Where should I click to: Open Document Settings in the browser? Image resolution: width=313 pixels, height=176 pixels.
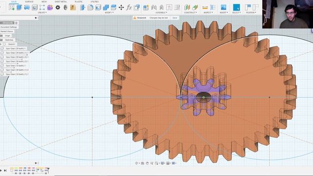coord(9,27)
